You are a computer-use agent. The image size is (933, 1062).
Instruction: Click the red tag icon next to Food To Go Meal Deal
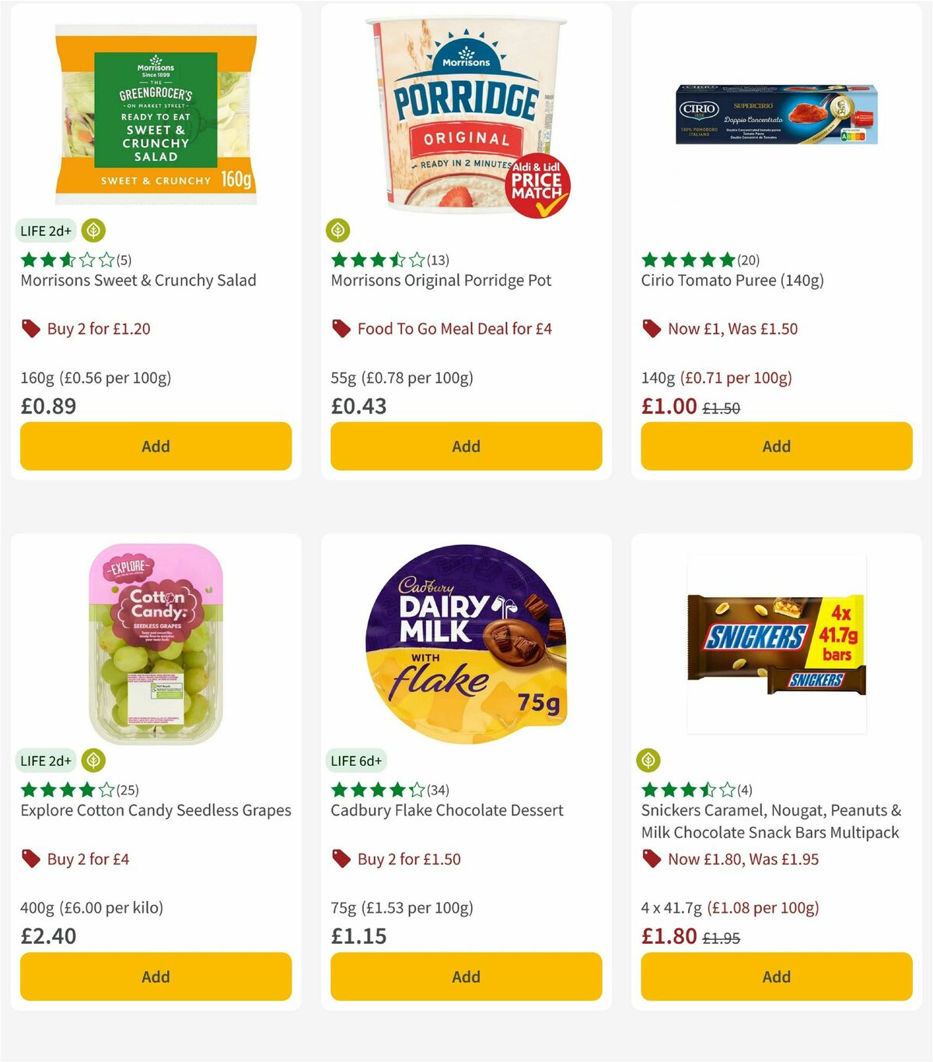coord(341,328)
